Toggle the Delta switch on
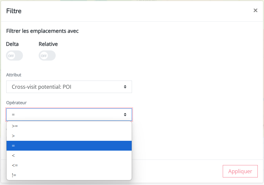The image size is (264, 185). (14, 56)
